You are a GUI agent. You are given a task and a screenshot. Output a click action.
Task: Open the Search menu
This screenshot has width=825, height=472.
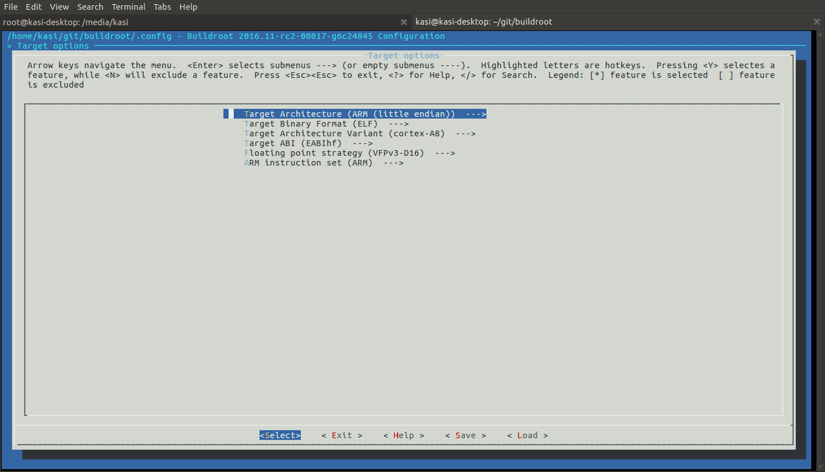pyautogui.click(x=90, y=7)
